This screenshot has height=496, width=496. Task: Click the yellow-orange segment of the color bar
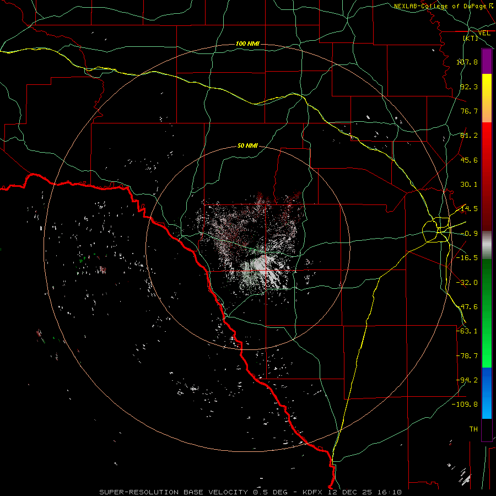point(487,98)
